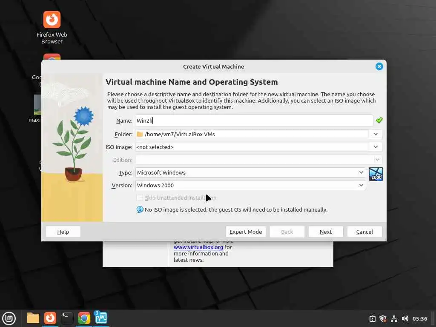Open the Version dropdown Windows 2000

click(x=250, y=185)
